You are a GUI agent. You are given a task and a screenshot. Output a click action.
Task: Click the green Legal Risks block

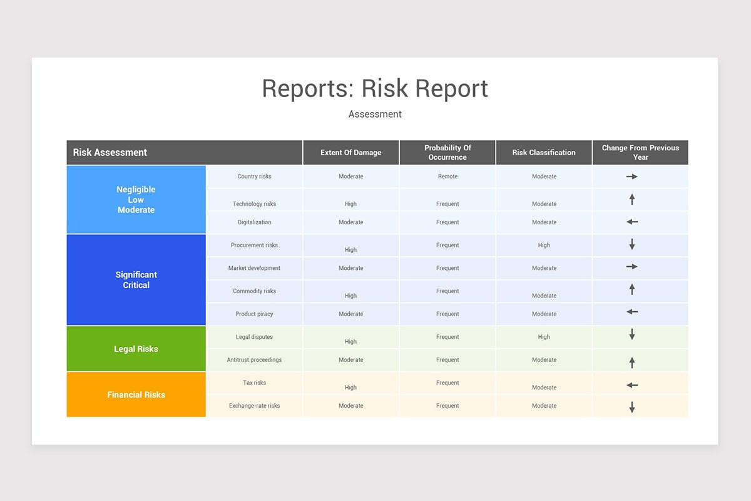click(136, 348)
